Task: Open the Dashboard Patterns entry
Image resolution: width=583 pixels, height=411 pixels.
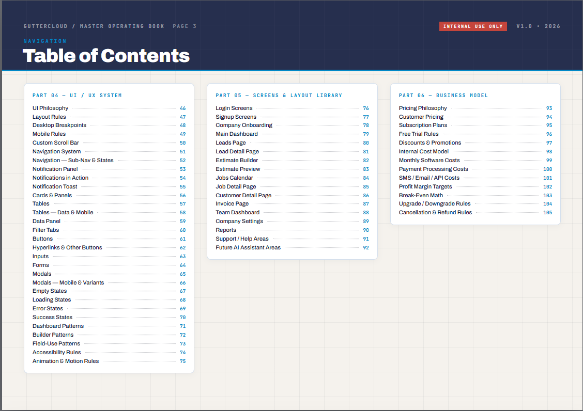Action: click(109, 326)
